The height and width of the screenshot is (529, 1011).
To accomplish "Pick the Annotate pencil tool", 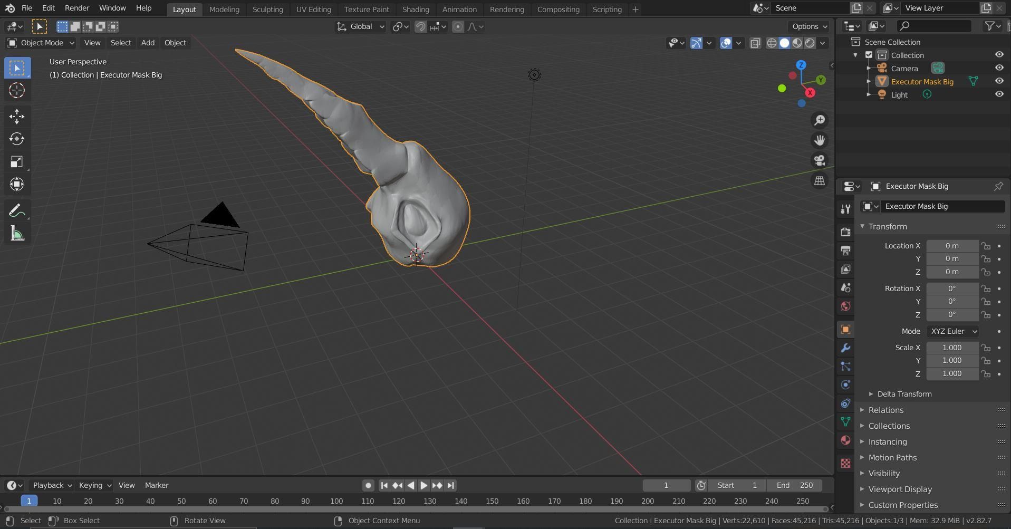I will coord(17,211).
